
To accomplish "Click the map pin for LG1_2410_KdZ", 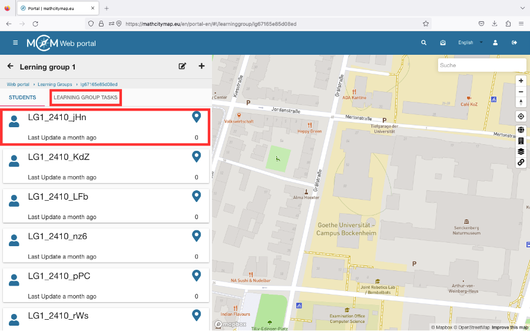I will 197,157.
